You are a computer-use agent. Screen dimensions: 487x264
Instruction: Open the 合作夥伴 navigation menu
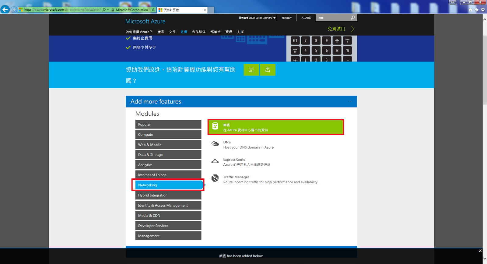[199, 32]
